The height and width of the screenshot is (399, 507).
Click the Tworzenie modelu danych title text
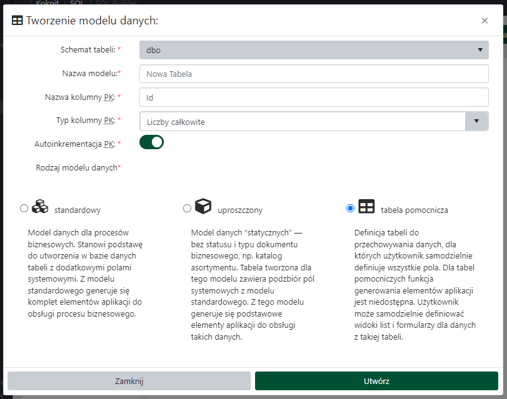pos(92,21)
